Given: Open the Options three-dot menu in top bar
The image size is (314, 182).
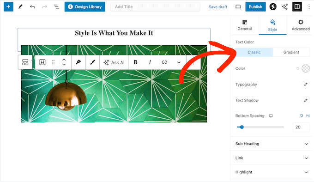Looking at the screenshot, I should click(309, 6).
